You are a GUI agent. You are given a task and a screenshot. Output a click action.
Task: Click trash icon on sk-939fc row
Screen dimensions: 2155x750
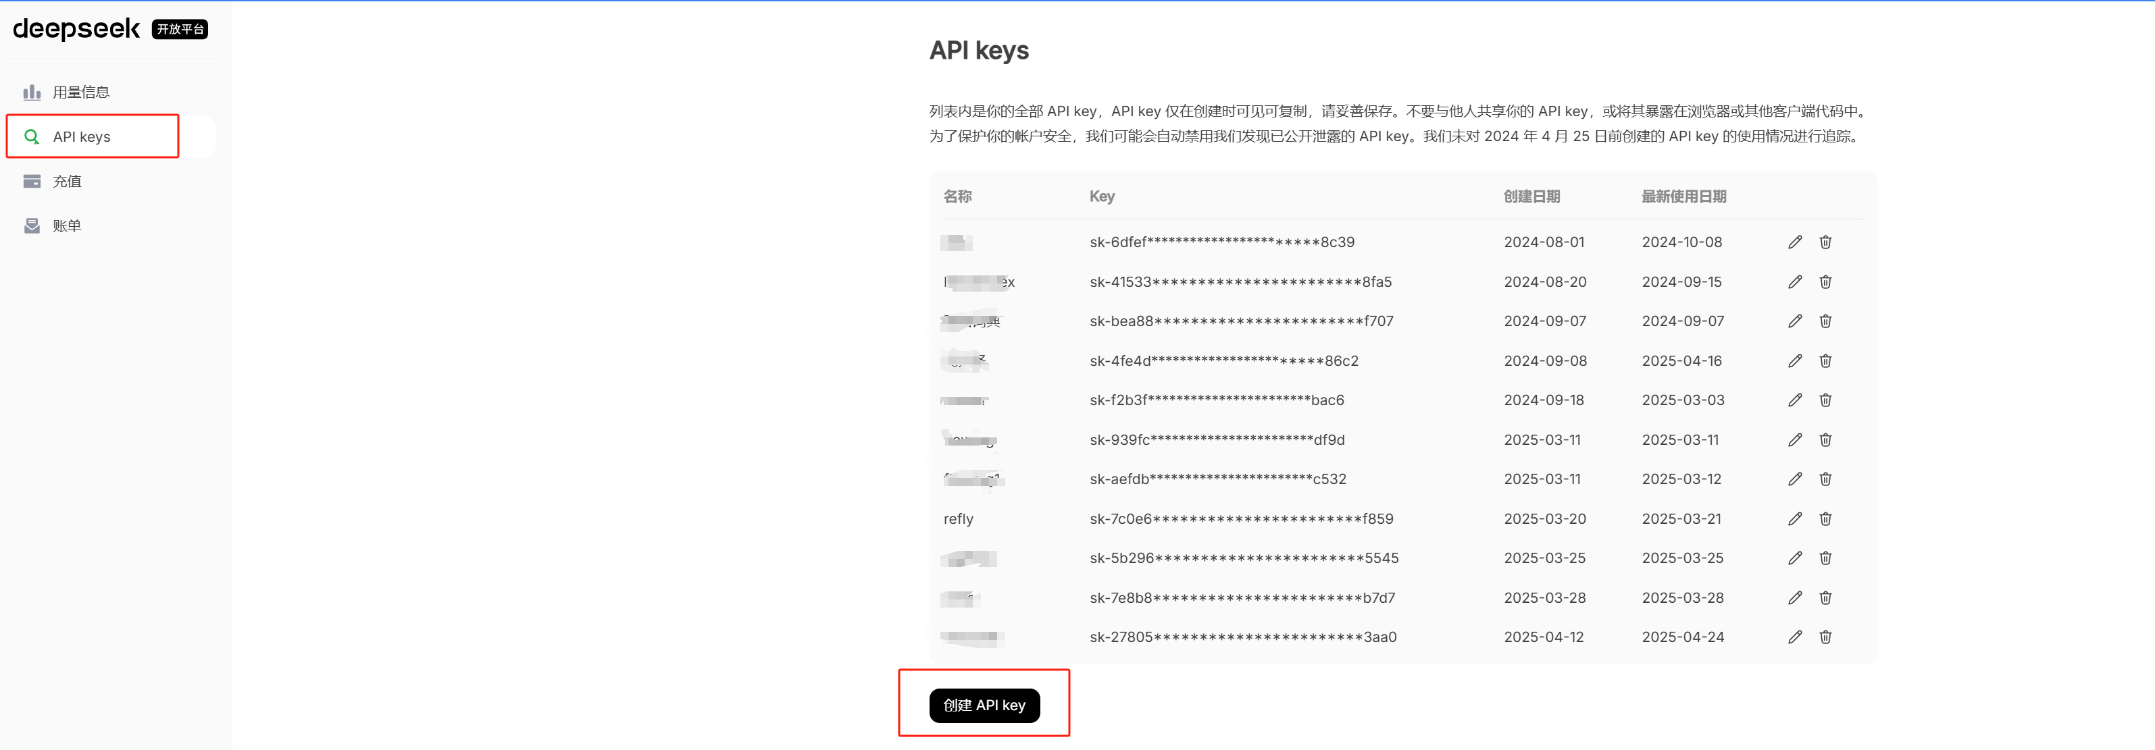point(1825,439)
